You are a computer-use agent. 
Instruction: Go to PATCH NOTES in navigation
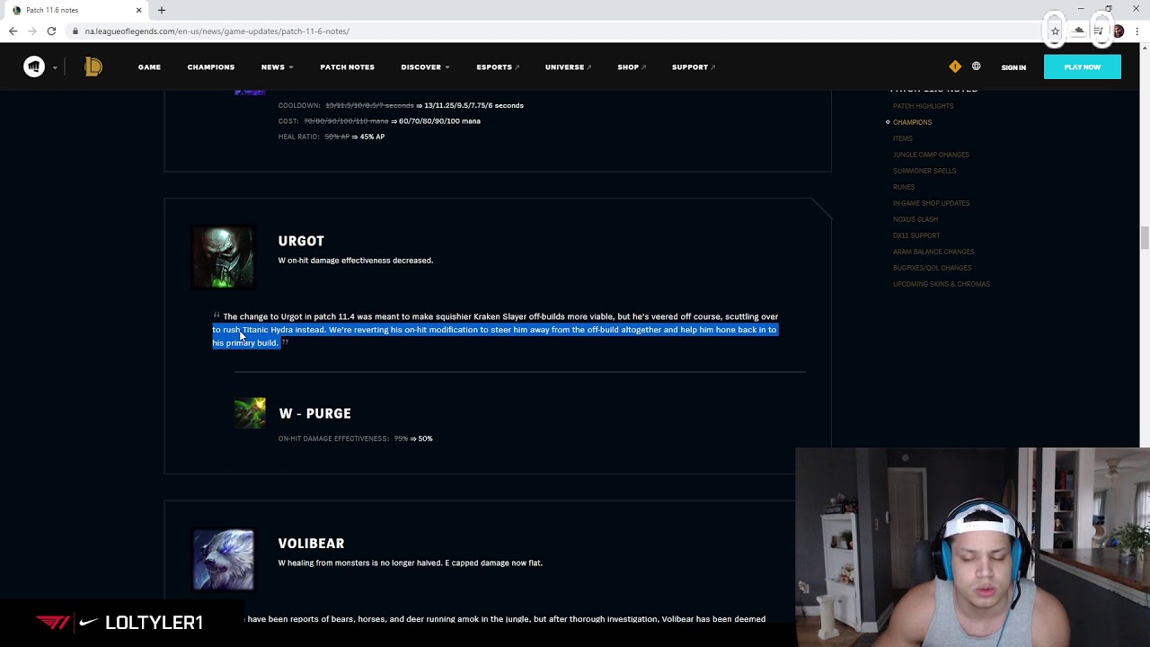click(x=347, y=67)
